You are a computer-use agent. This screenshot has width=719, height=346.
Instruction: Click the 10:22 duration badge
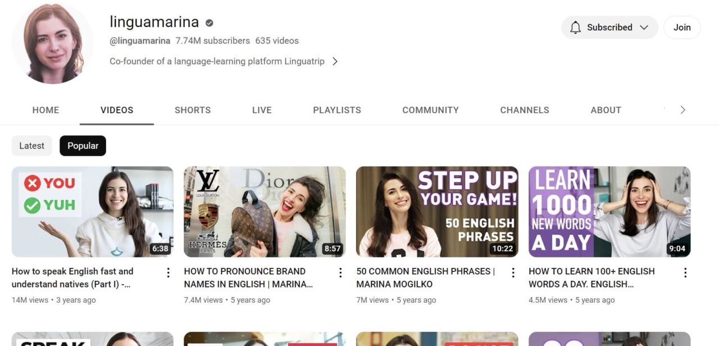coord(502,248)
